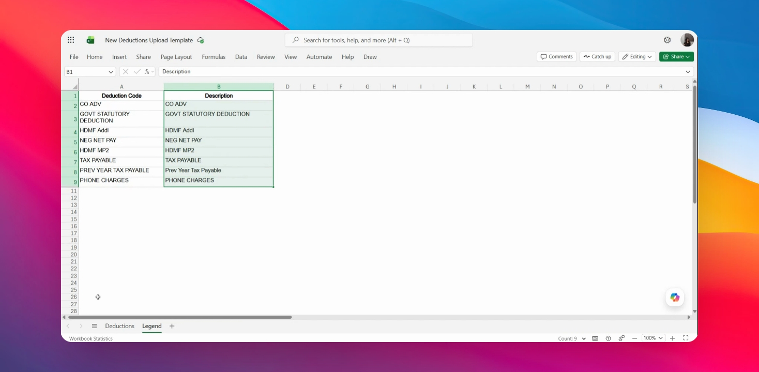Switch to the Deductions sheet tab
This screenshot has height=372, width=759.
click(119, 326)
